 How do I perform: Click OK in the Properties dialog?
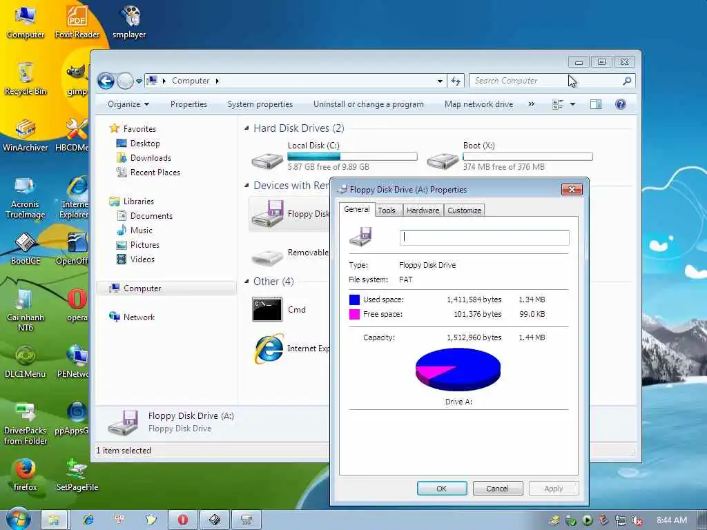click(441, 489)
